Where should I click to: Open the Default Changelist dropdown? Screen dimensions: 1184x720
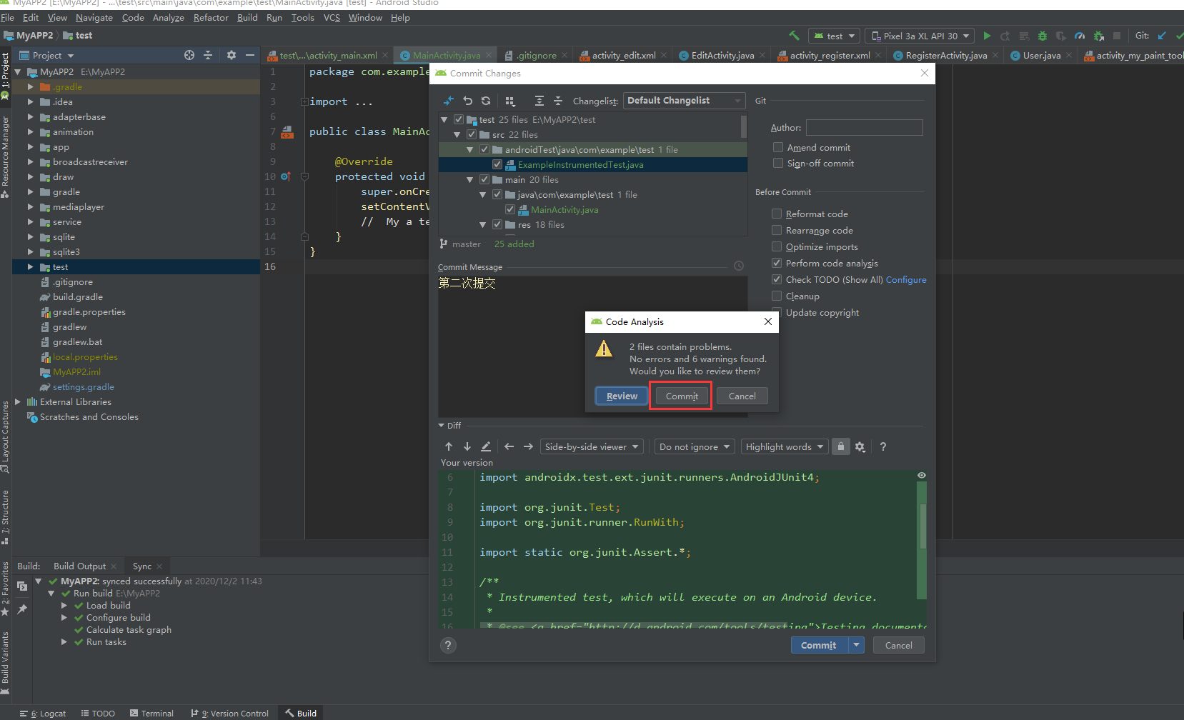(x=684, y=101)
